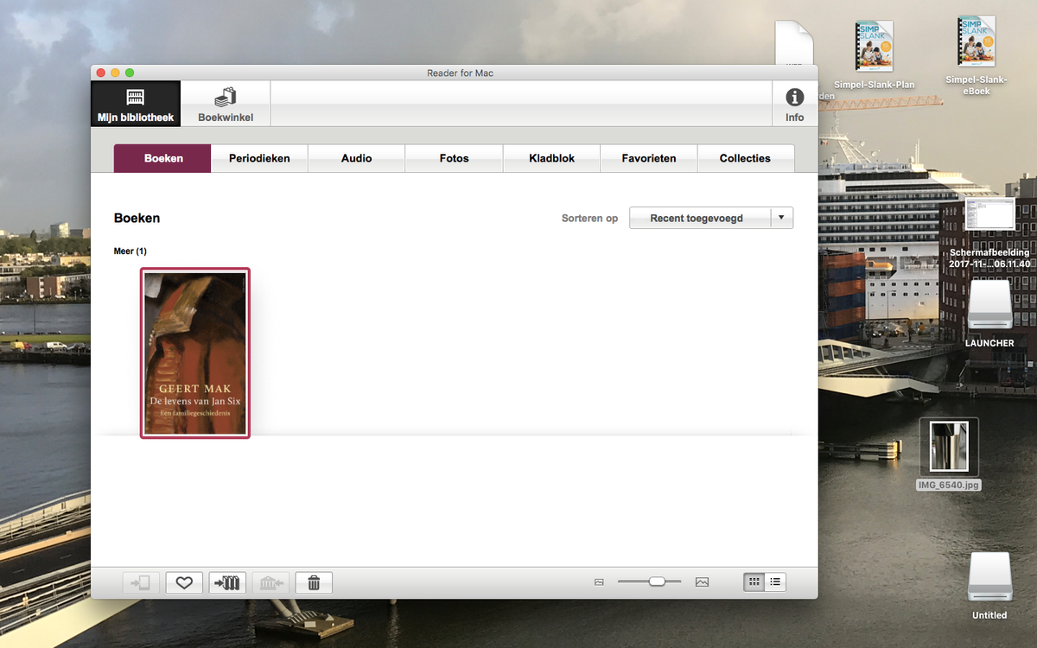Screen dimensions: 1037x648
Task: Switch to the Periodieken tab
Action: (259, 158)
